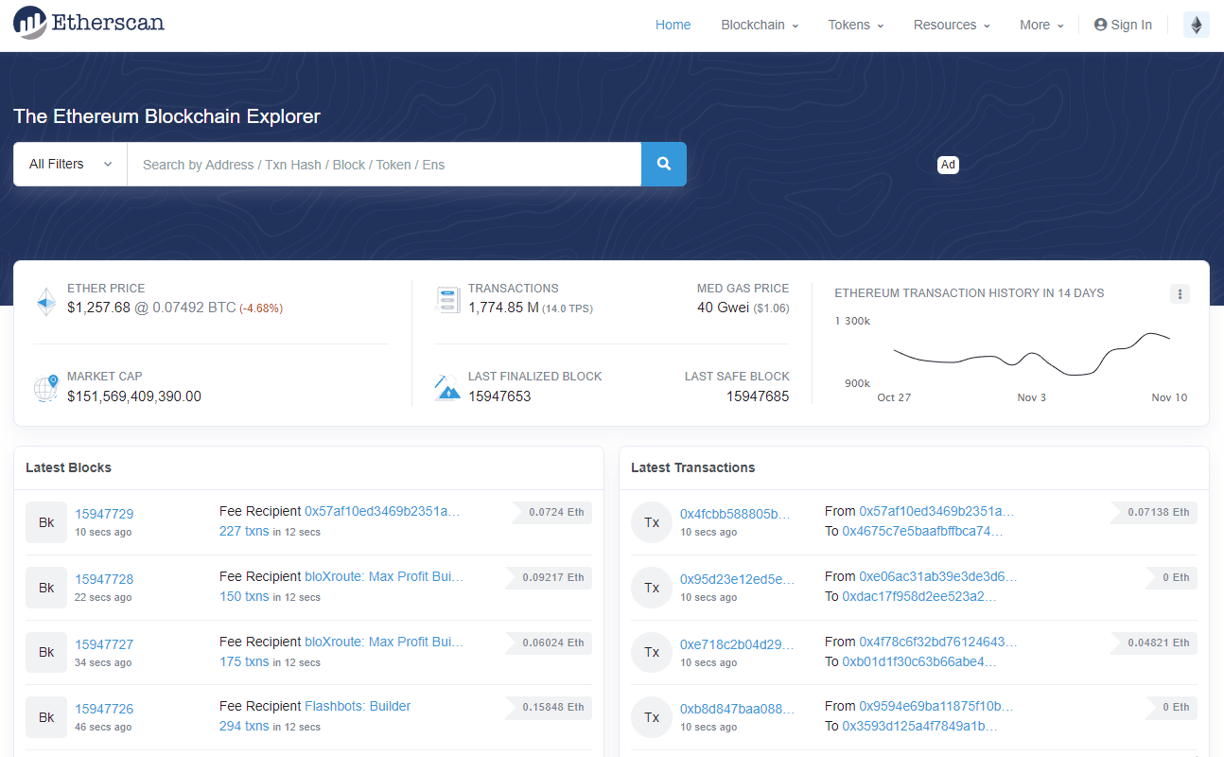This screenshot has width=1224, height=757.
Task: Click Sign In
Action: point(1123,25)
